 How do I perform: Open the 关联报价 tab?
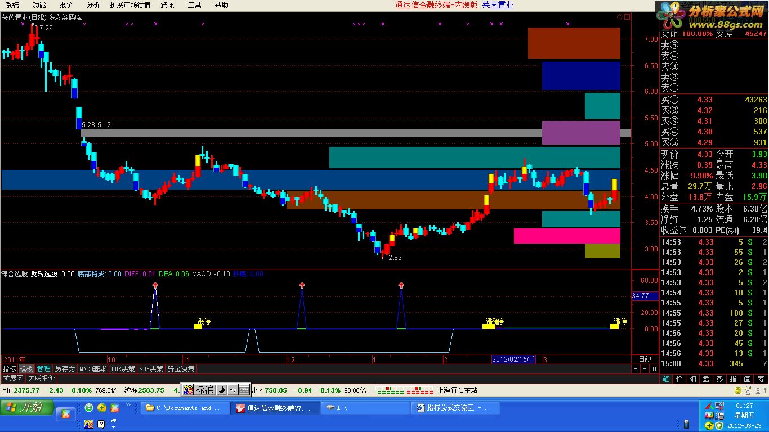[41, 379]
